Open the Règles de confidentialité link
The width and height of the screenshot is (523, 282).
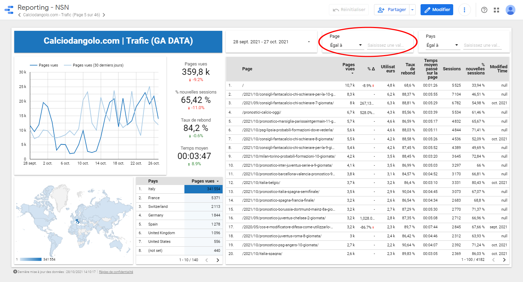pyautogui.click(x=116, y=272)
